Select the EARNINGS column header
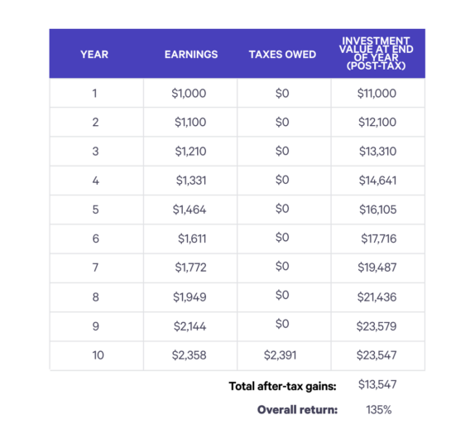This screenshot has width=475, height=439. [x=191, y=55]
